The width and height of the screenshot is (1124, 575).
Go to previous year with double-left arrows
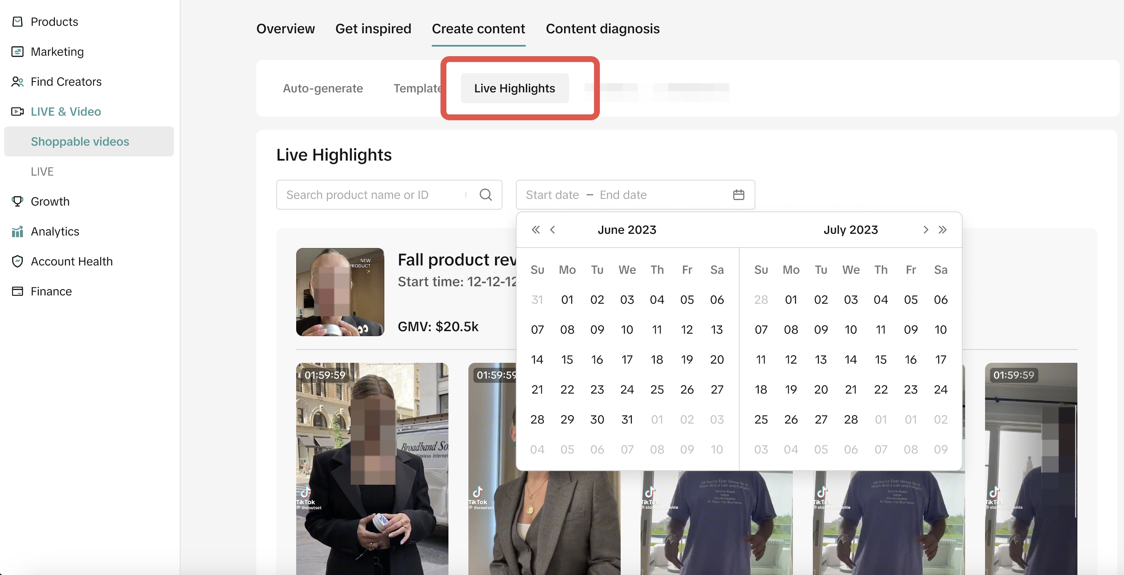[535, 230]
